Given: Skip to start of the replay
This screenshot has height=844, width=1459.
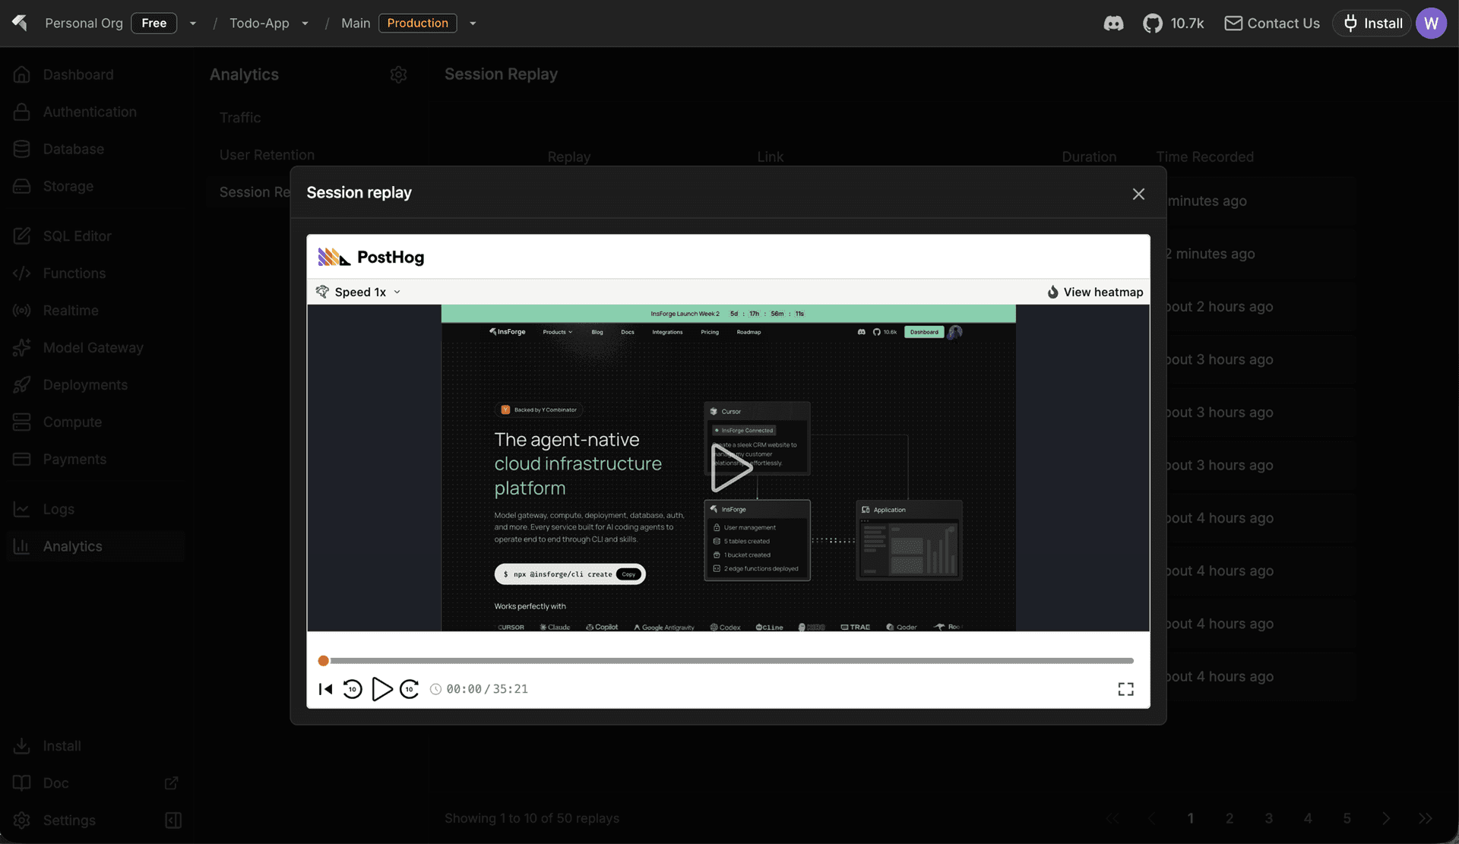Looking at the screenshot, I should pos(325,689).
